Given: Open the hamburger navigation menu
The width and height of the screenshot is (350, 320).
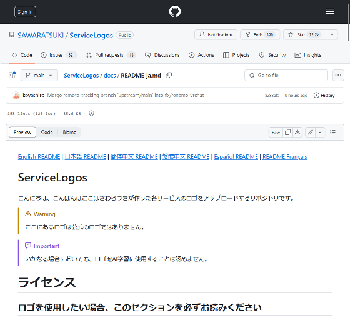Looking at the screenshot, I should 330,11.
